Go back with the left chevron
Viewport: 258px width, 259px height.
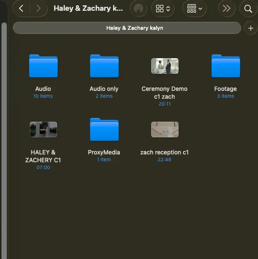tap(21, 8)
